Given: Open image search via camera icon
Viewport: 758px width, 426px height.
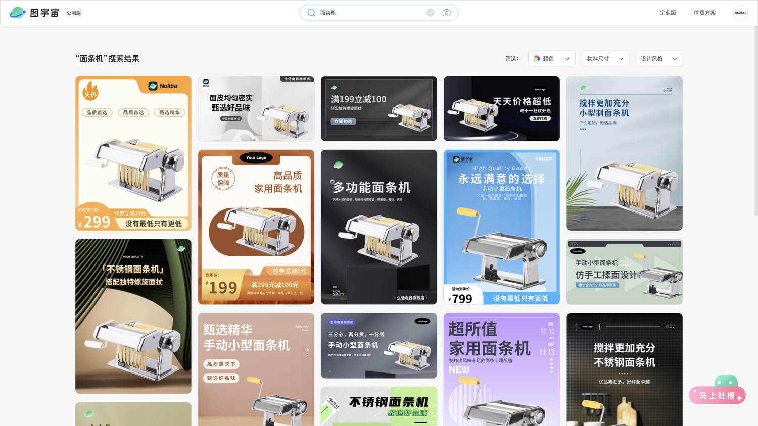Looking at the screenshot, I should [446, 13].
